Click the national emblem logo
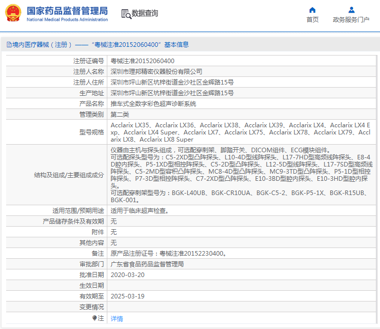Viewport: 380px width, 329px height. click(x=13, y=13)
